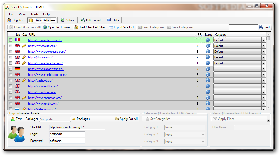Open the http://www.digg.com/ link
This screenshot has width=280, height=156.
click(x=42, y=92)
